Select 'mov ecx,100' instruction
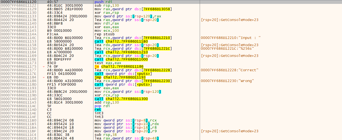The height and width of the screenshot is (140, 342). [107, 31]
